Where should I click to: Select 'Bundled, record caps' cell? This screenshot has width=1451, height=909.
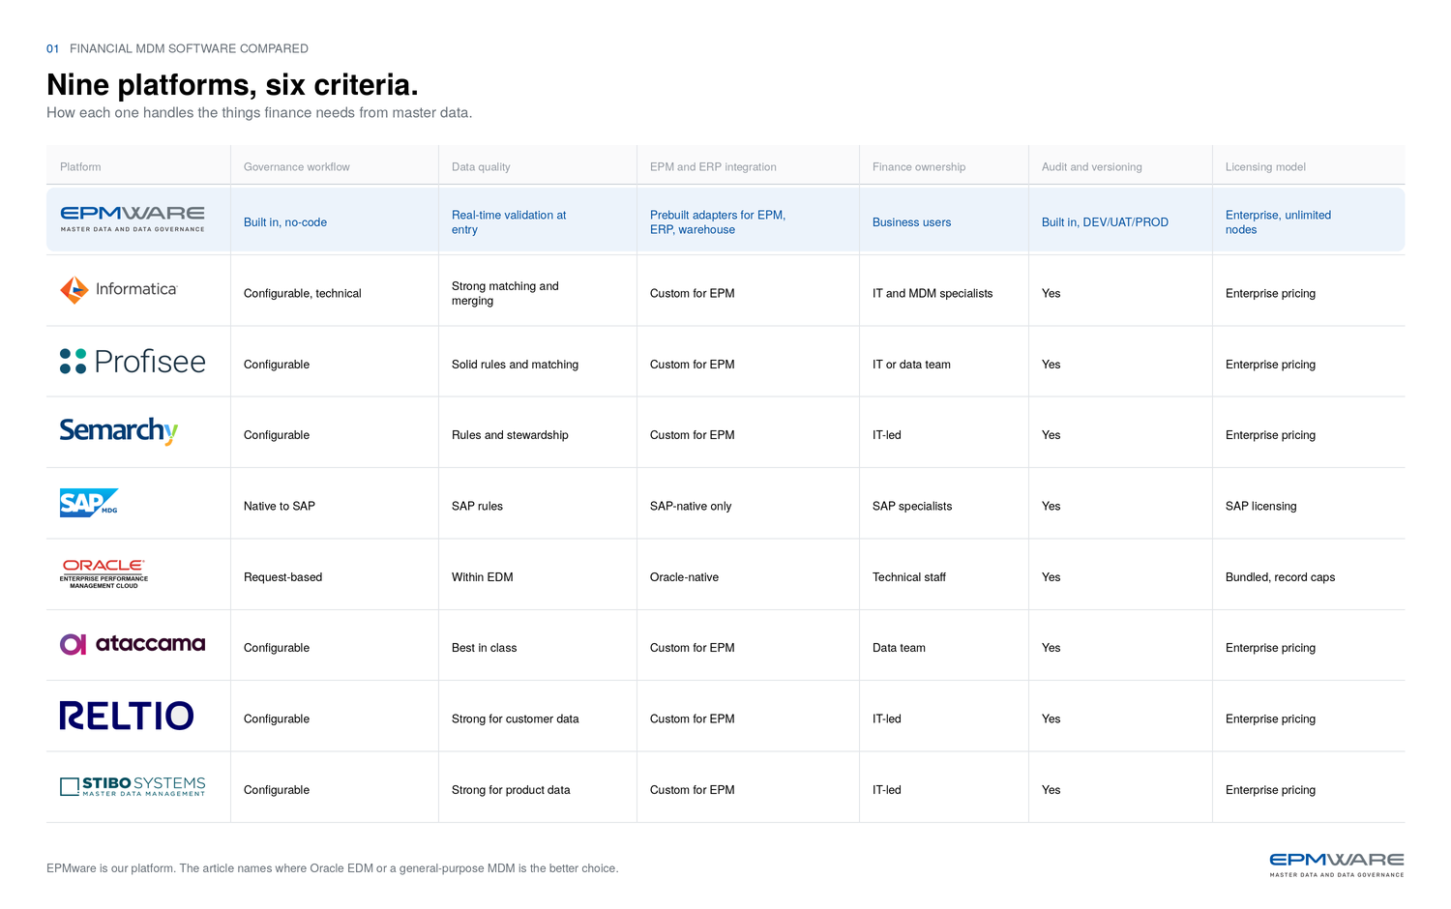tap(1280, 577)
